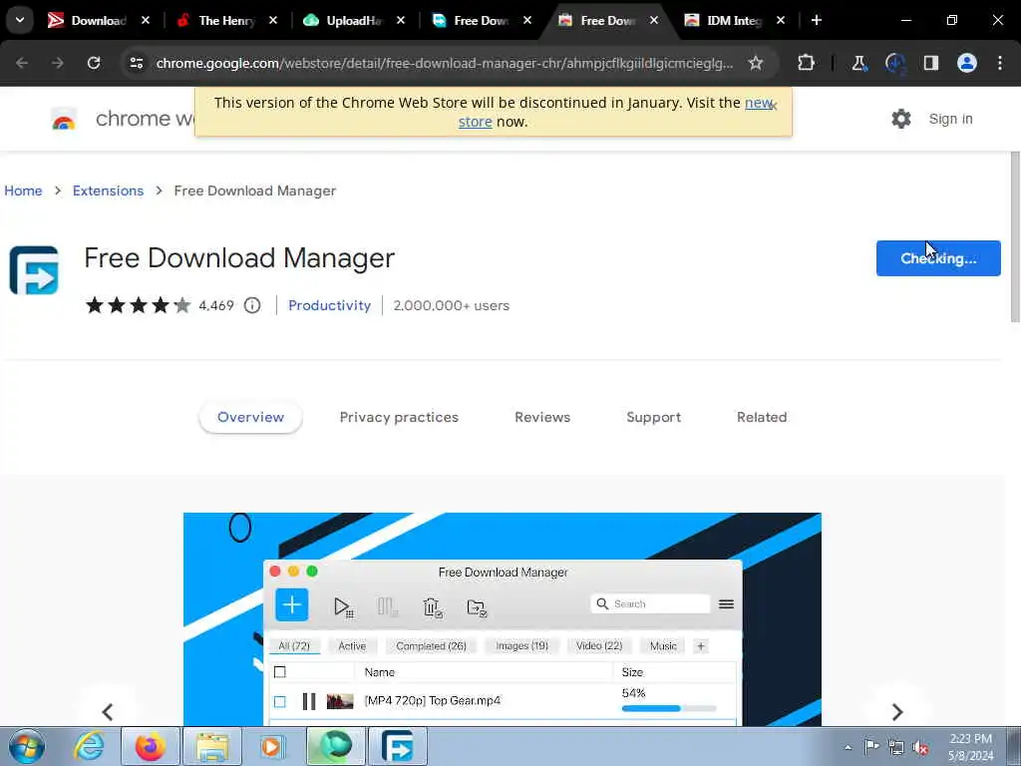Viewport: 1021px width, 766px height.
Task: Click the extension screenshot preview
Action: (503, 618)
